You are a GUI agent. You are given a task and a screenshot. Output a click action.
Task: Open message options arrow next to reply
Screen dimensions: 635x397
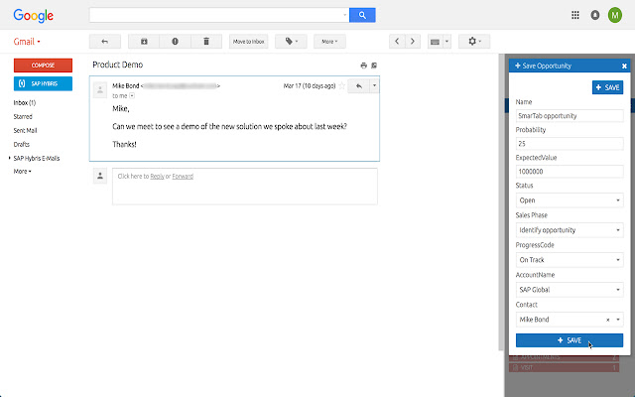[374, 86]
